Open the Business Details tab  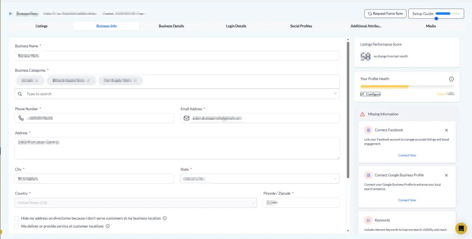pyautogui.click(x=171, y=26)
